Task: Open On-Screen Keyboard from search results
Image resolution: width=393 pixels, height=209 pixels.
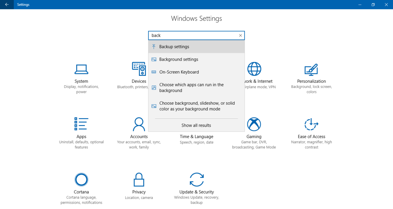Action: [x=196, y=72]
